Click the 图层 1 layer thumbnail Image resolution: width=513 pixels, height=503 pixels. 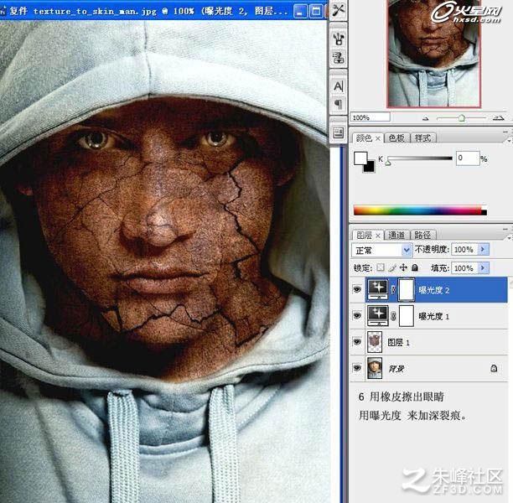tap(375, 342)
